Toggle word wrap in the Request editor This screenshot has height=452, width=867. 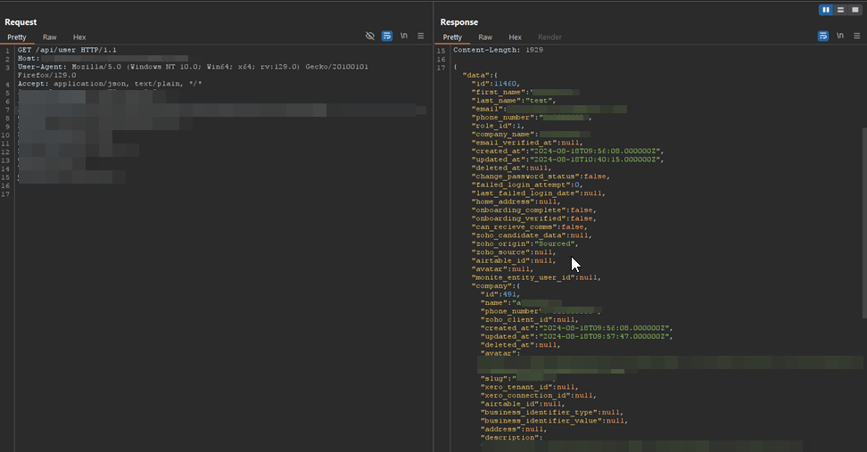387,37
